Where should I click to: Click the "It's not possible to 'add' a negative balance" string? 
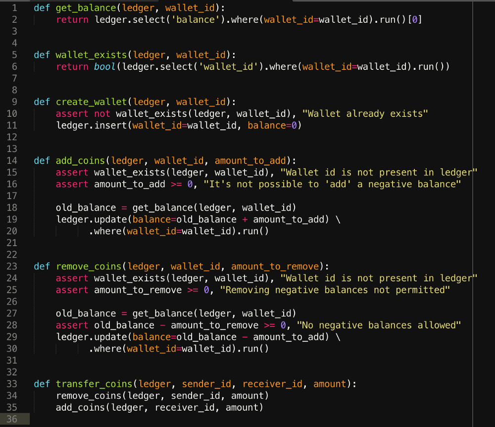point(333,184)
